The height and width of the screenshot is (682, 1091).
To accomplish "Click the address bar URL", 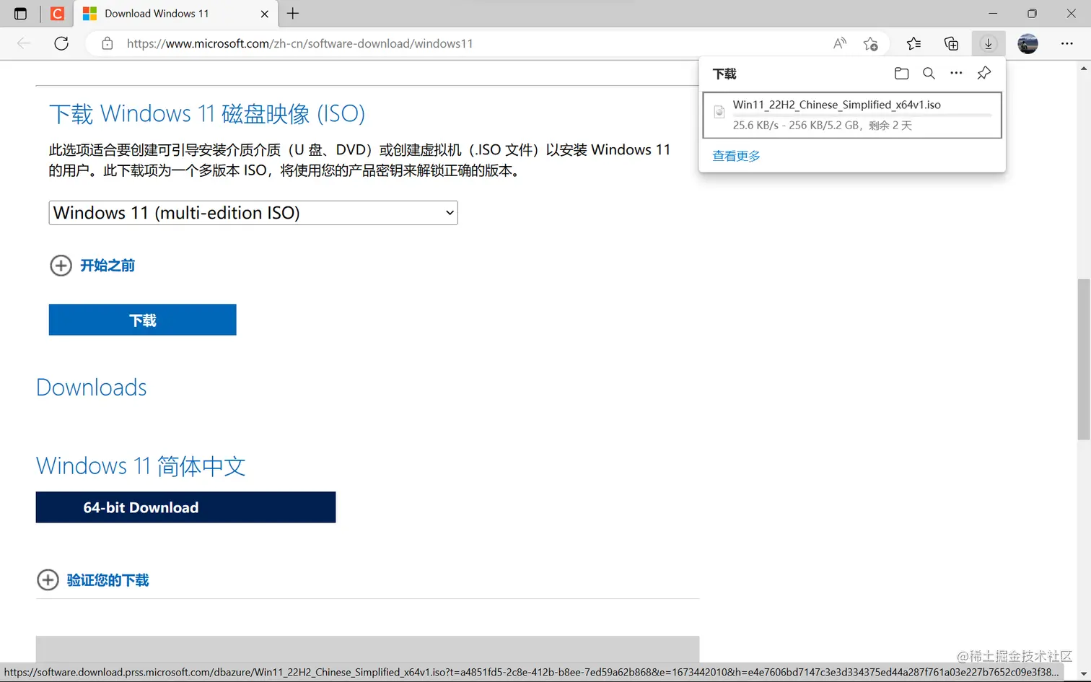I will 299,43.
